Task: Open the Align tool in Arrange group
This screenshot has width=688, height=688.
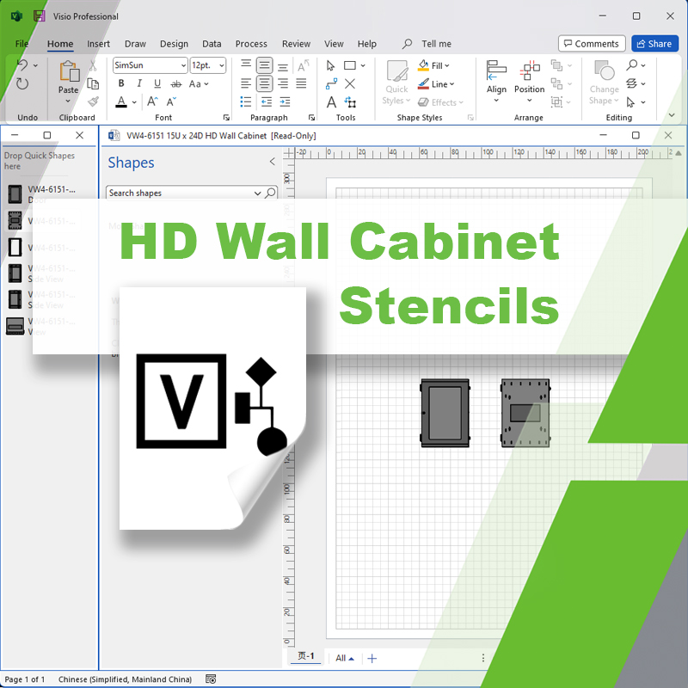Action: point(496,77)
